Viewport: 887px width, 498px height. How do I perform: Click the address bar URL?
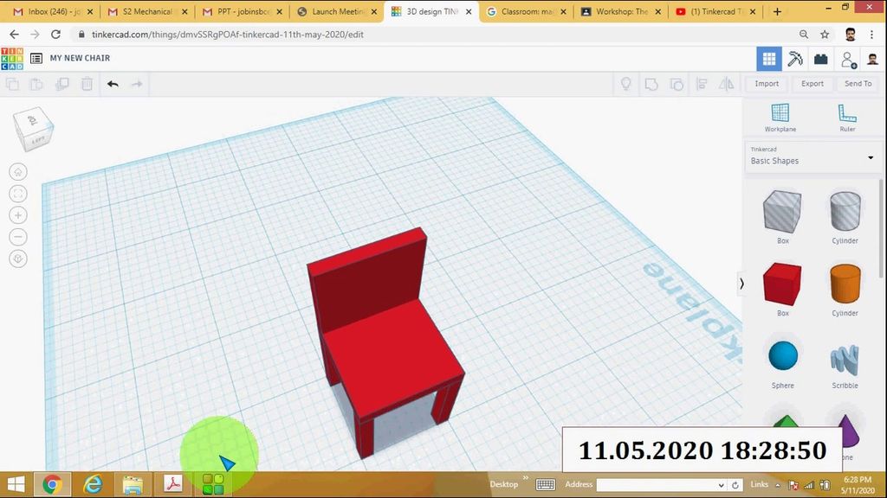click(x=228, y=35)
